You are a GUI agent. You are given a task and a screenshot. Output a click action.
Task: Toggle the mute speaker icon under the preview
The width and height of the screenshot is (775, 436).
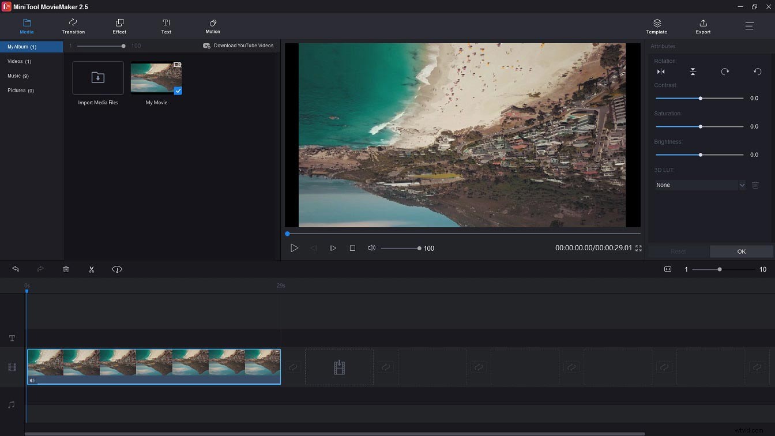[371, 248]
